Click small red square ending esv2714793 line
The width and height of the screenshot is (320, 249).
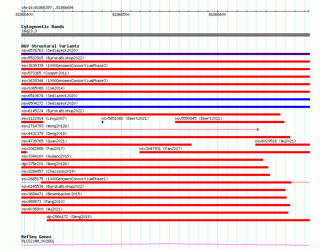pos(258,130)
